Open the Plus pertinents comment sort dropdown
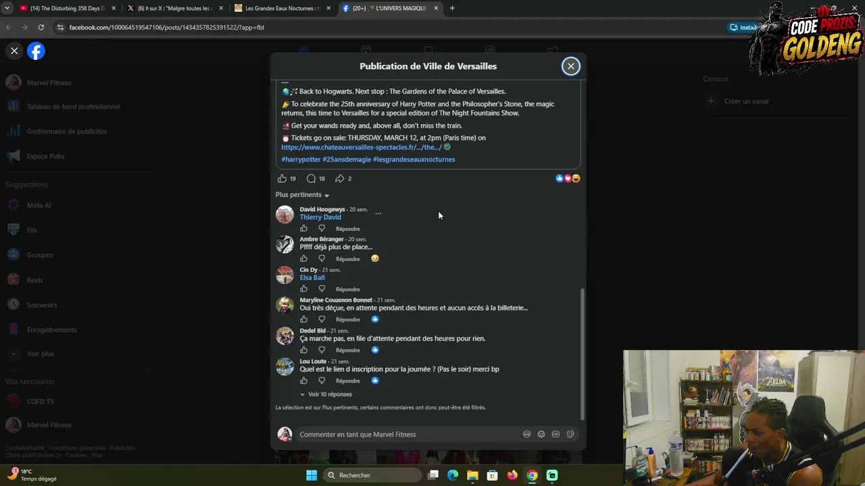The height and width of the screenshot is (486, 865). click(x=302, y=195)
